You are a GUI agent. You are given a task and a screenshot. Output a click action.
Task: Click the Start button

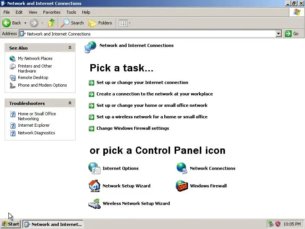(x=10, y=224)
